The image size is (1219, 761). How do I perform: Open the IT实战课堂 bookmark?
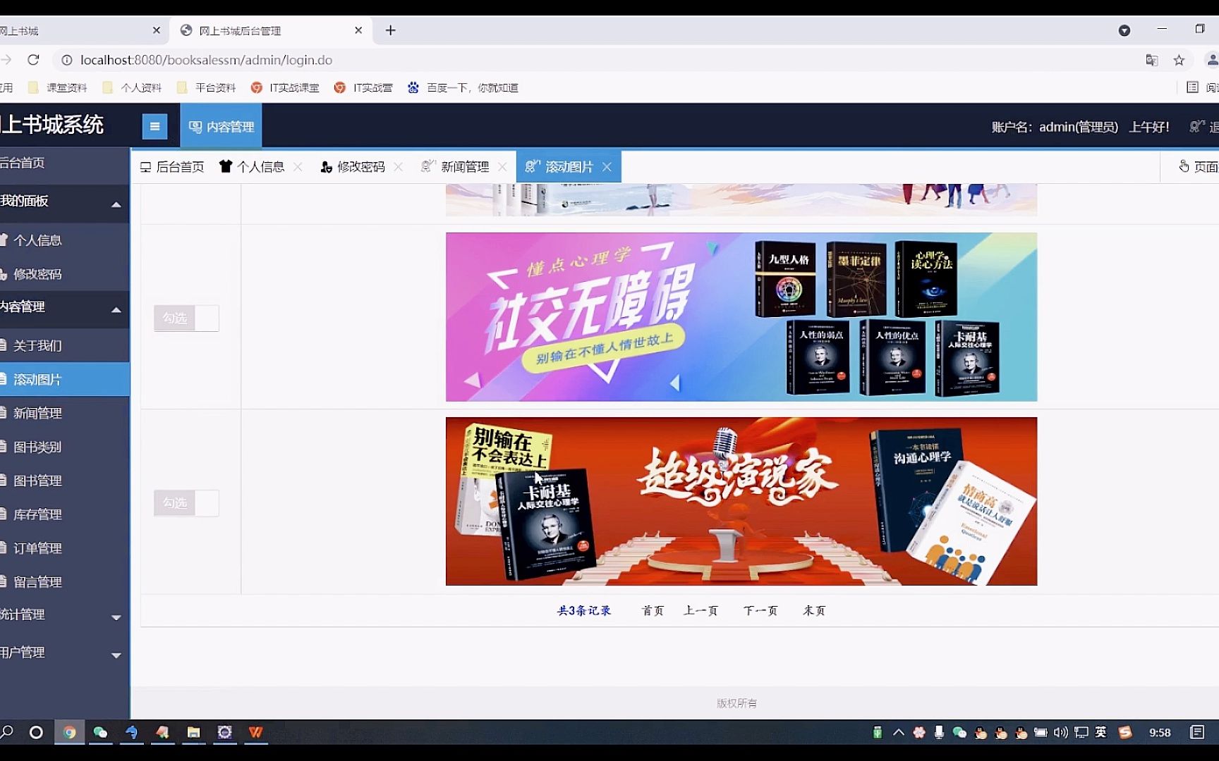(285, 87)
